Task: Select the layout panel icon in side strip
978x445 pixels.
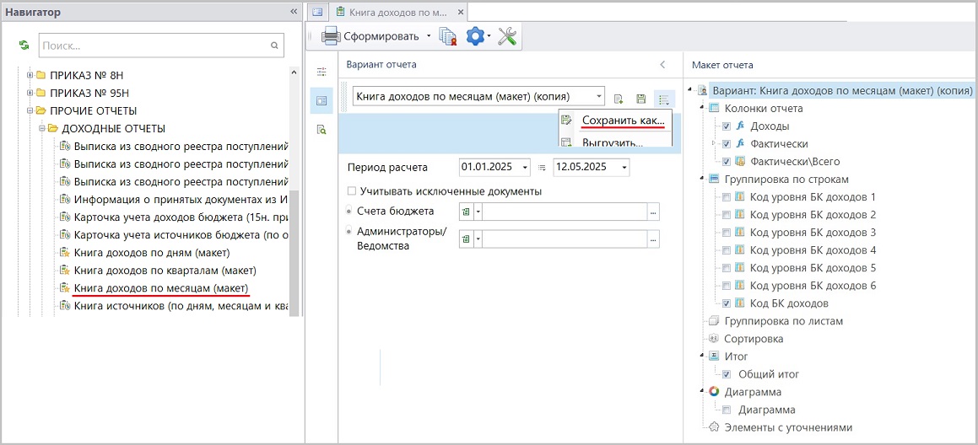Action: pos(321,101)
